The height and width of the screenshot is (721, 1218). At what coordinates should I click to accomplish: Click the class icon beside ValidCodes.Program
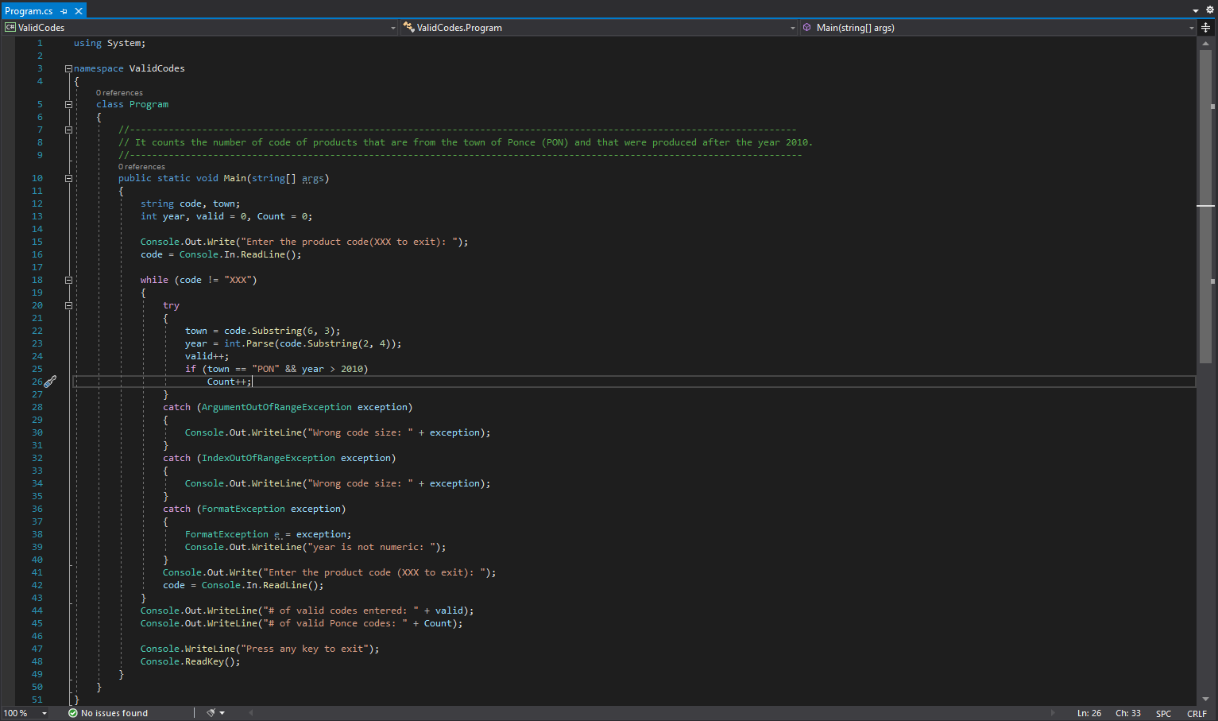pyautogui.click(x=406, y=27)
